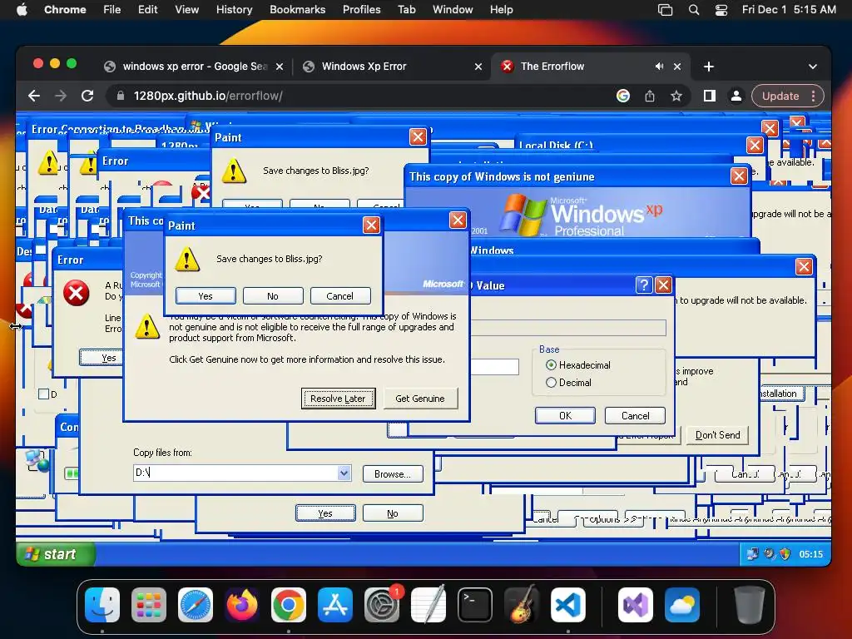
Task: Open TextEdit from the Dock
Action: pyautogui.click(x=428, y=605)
